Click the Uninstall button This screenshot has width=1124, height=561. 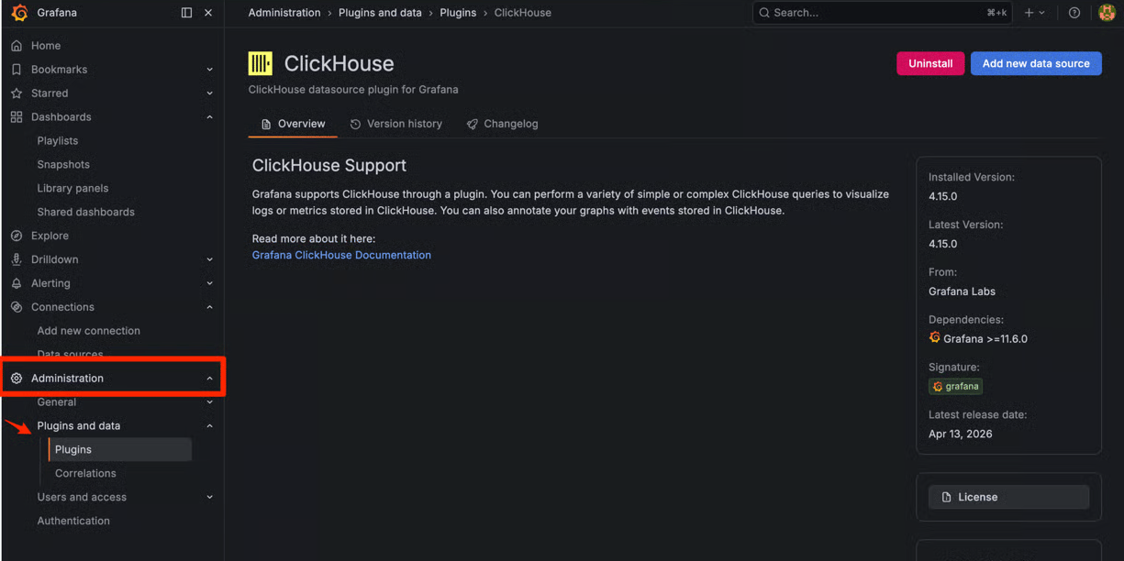930,63
